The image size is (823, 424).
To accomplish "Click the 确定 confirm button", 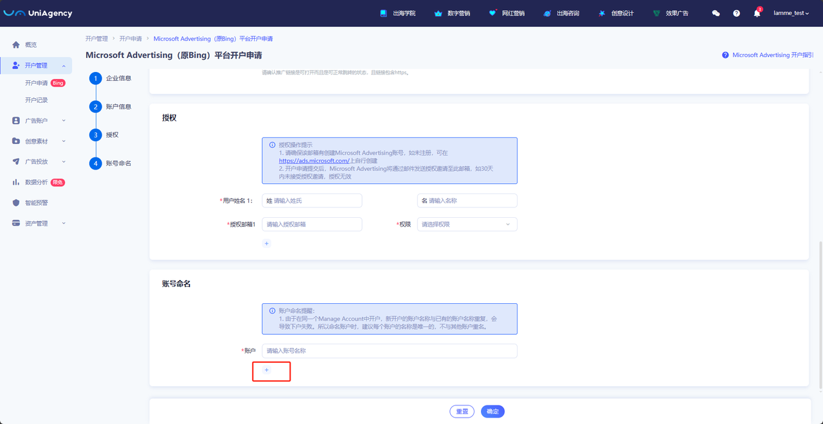I will point(493,412).
